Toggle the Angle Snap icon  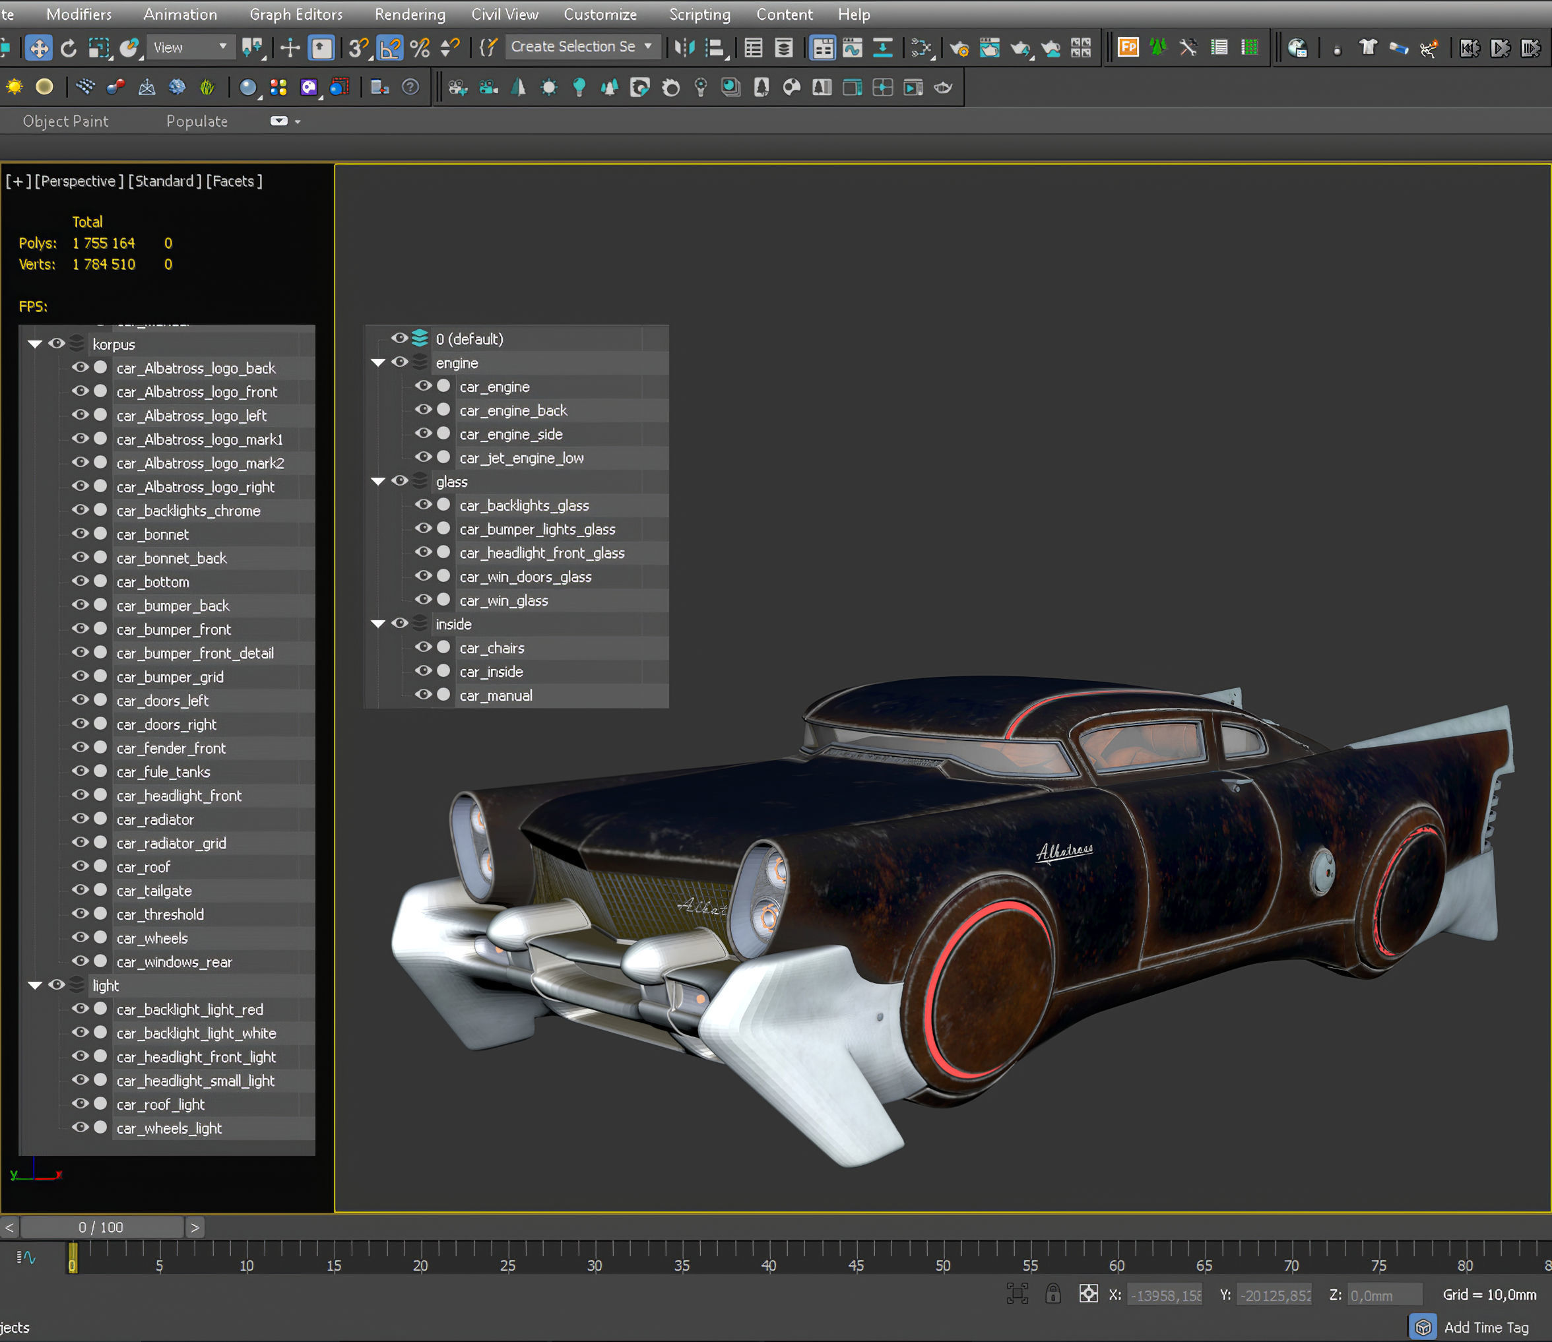(x=390, y=48)
